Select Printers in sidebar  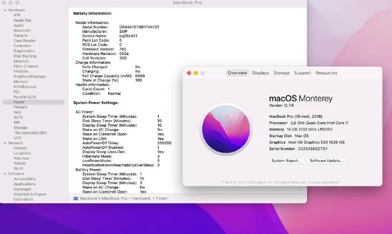(21, 107)
